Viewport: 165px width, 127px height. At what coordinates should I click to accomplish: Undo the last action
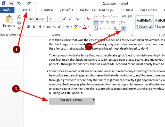pos(19,3)
